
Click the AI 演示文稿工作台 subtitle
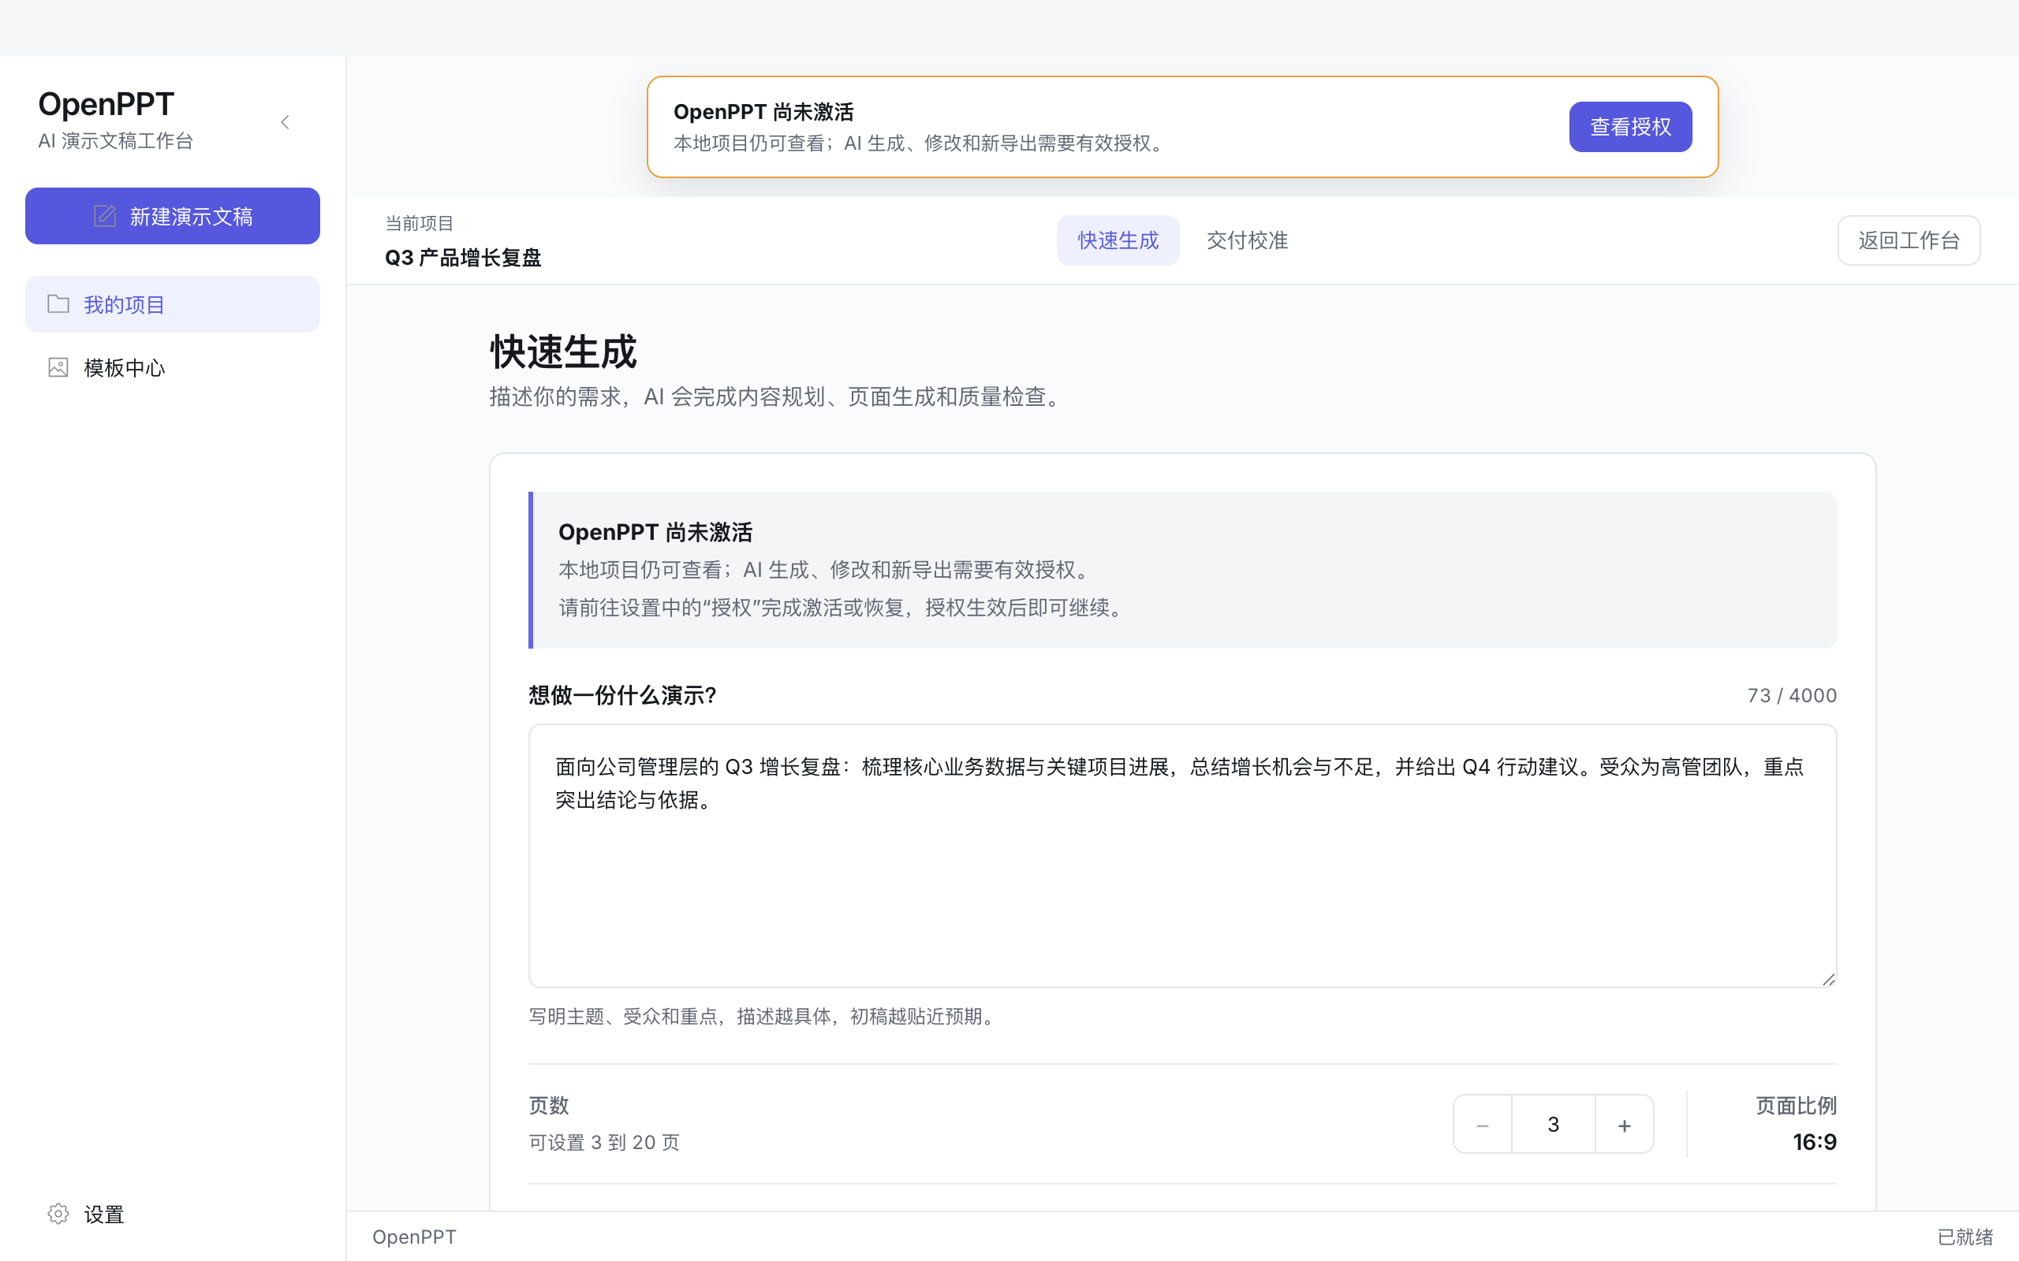click(x=116, y=141)
